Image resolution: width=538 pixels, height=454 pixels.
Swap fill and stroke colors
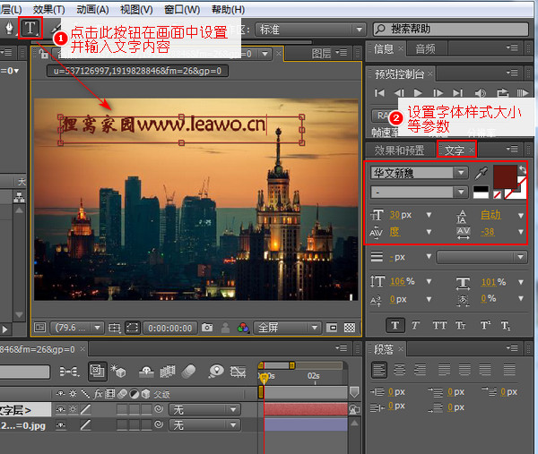(523, 169)
